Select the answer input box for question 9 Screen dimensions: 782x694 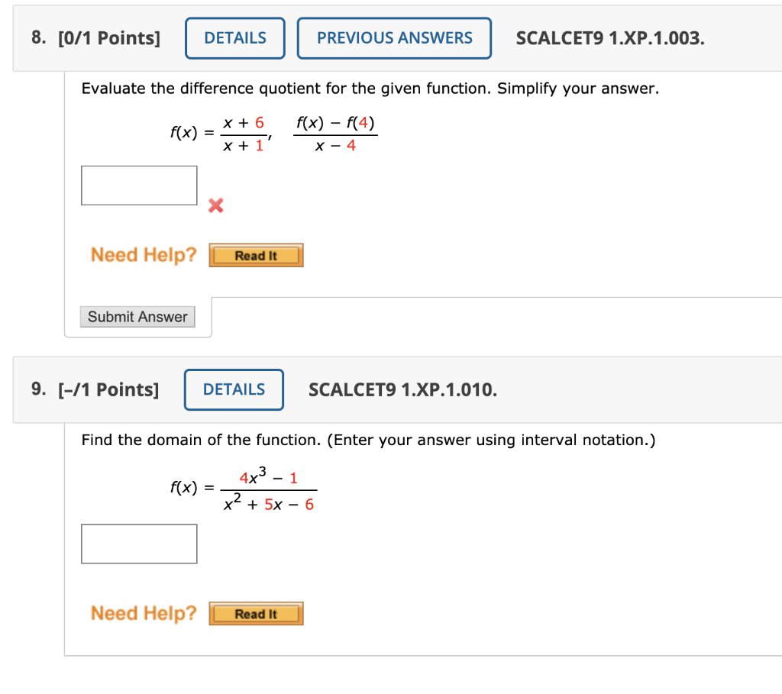138,543
